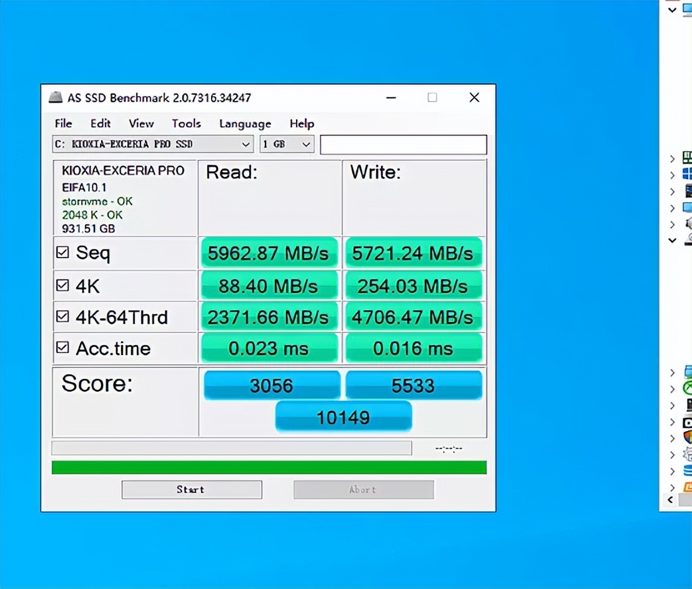Click the stornvme - OK driver text
Image resolution: width=692 pixels, height=589 pixels.
(97, 202)
